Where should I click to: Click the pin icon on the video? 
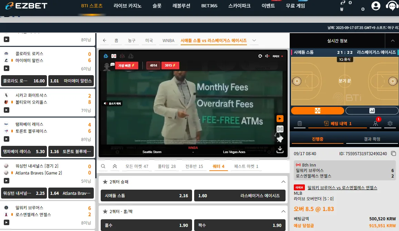[280, 139]
